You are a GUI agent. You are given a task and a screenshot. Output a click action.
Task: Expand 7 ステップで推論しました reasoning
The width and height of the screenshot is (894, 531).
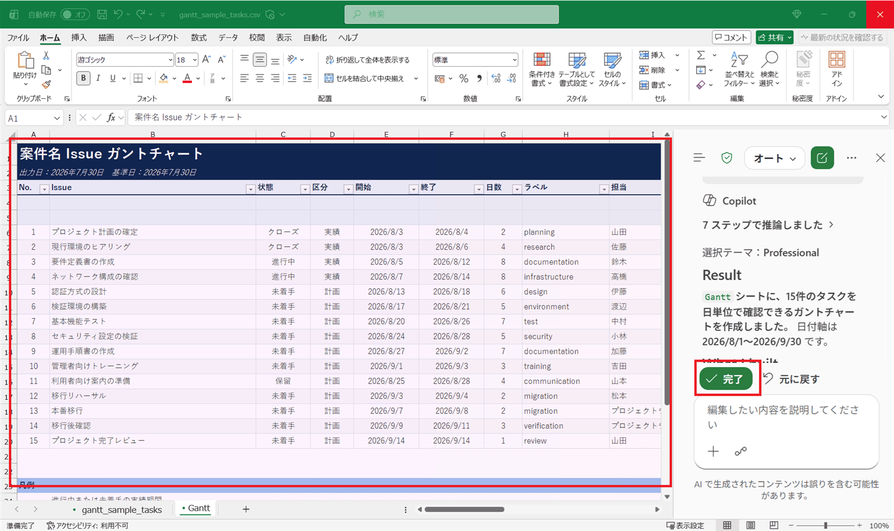click(x=768, y=225)
